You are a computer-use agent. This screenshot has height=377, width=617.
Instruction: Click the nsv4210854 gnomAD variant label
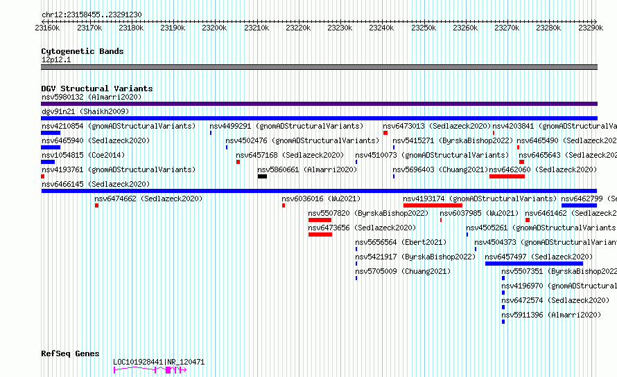click(x=119, y=126)
